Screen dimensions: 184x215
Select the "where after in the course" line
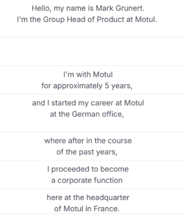(x=88, y=141)
